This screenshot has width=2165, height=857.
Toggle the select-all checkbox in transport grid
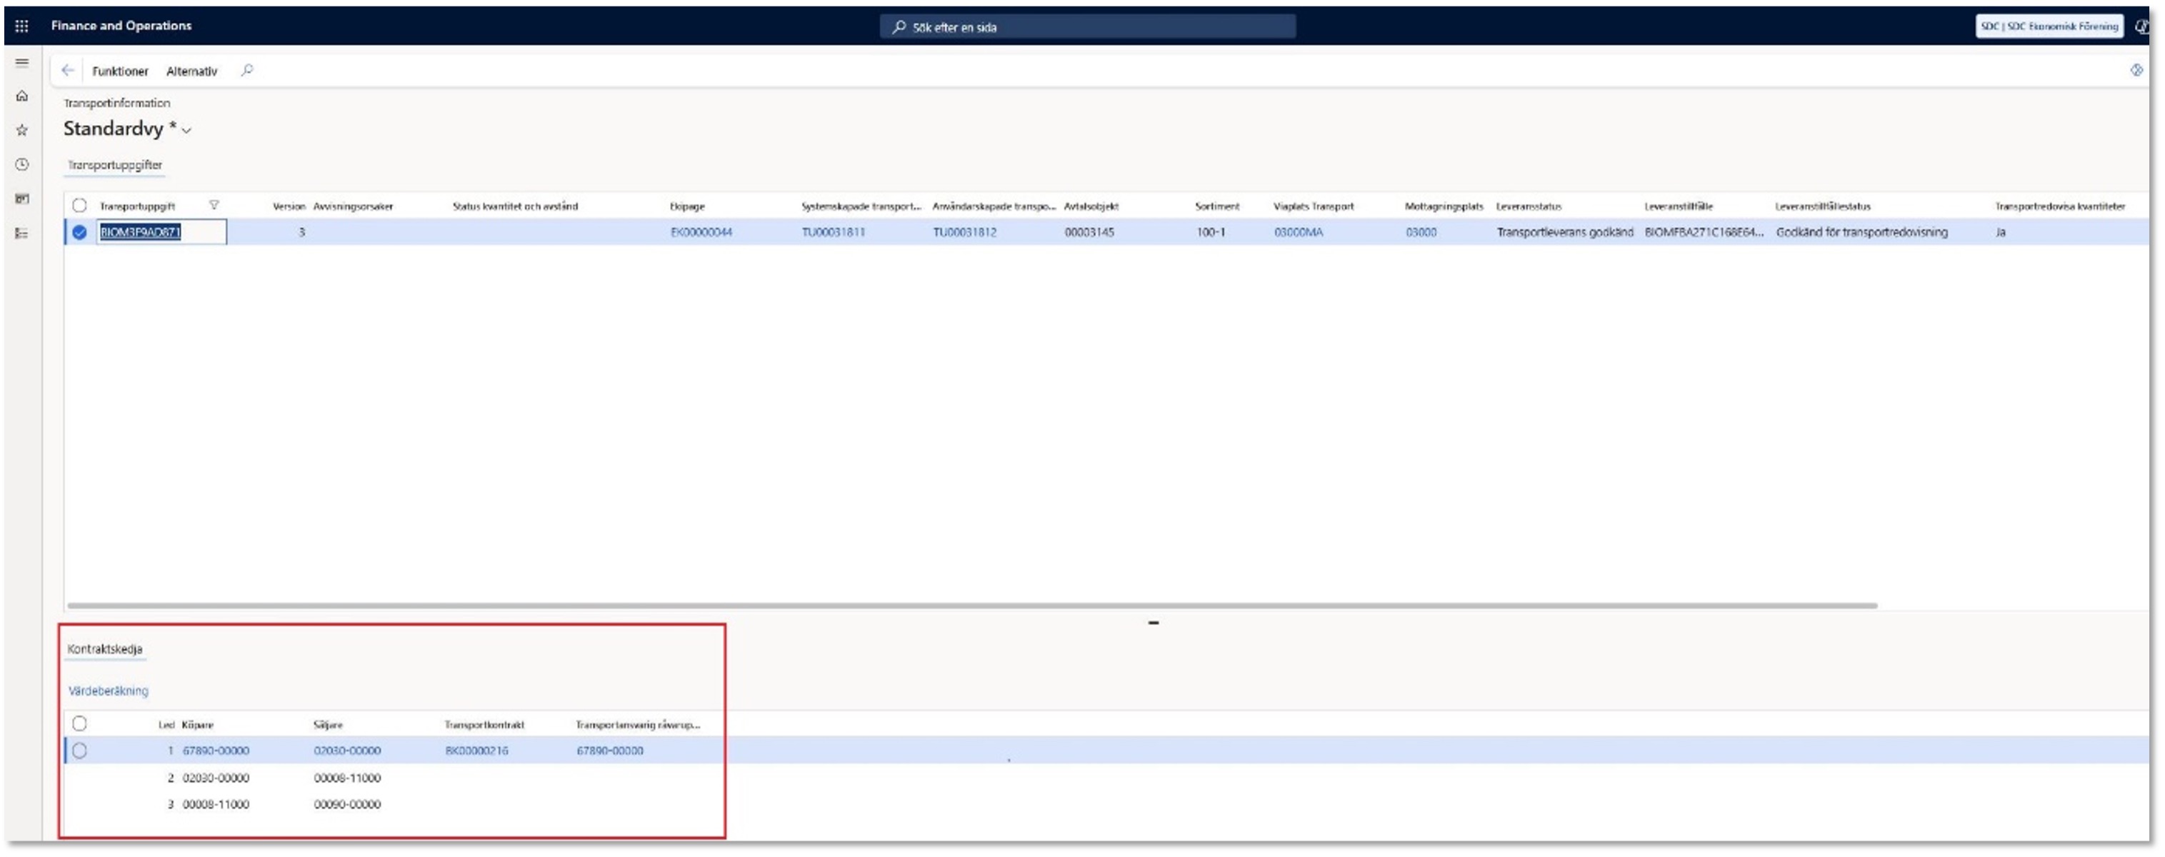[79, 206]
